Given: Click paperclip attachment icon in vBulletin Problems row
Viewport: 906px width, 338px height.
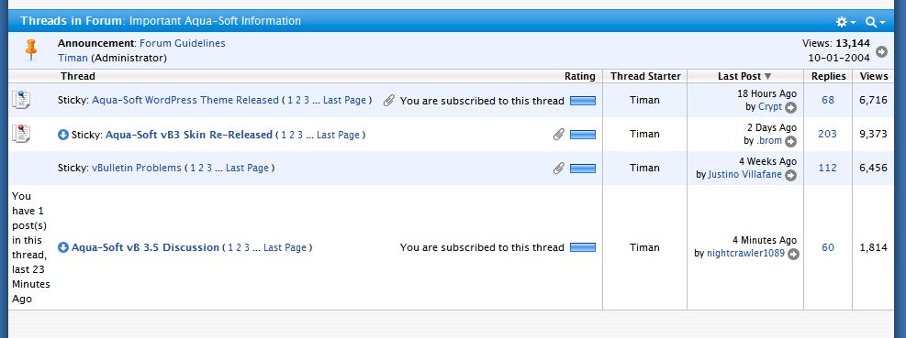Looking at the screenshot, I should tap(558, 169).
